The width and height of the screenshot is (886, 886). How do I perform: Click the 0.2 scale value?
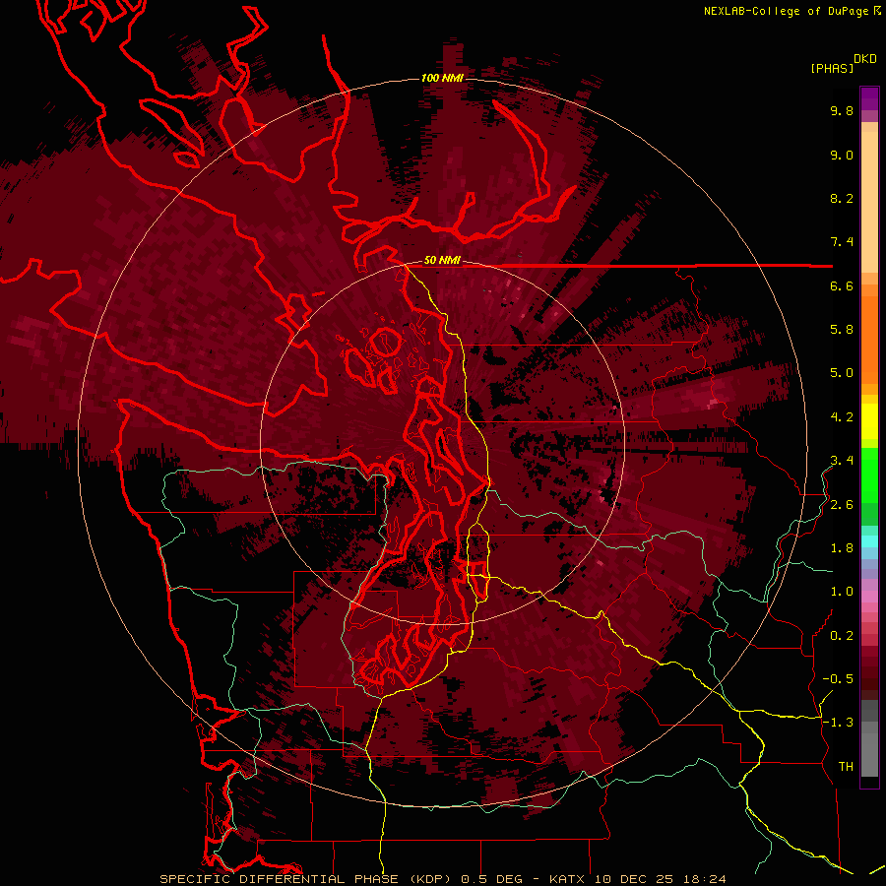842,636
